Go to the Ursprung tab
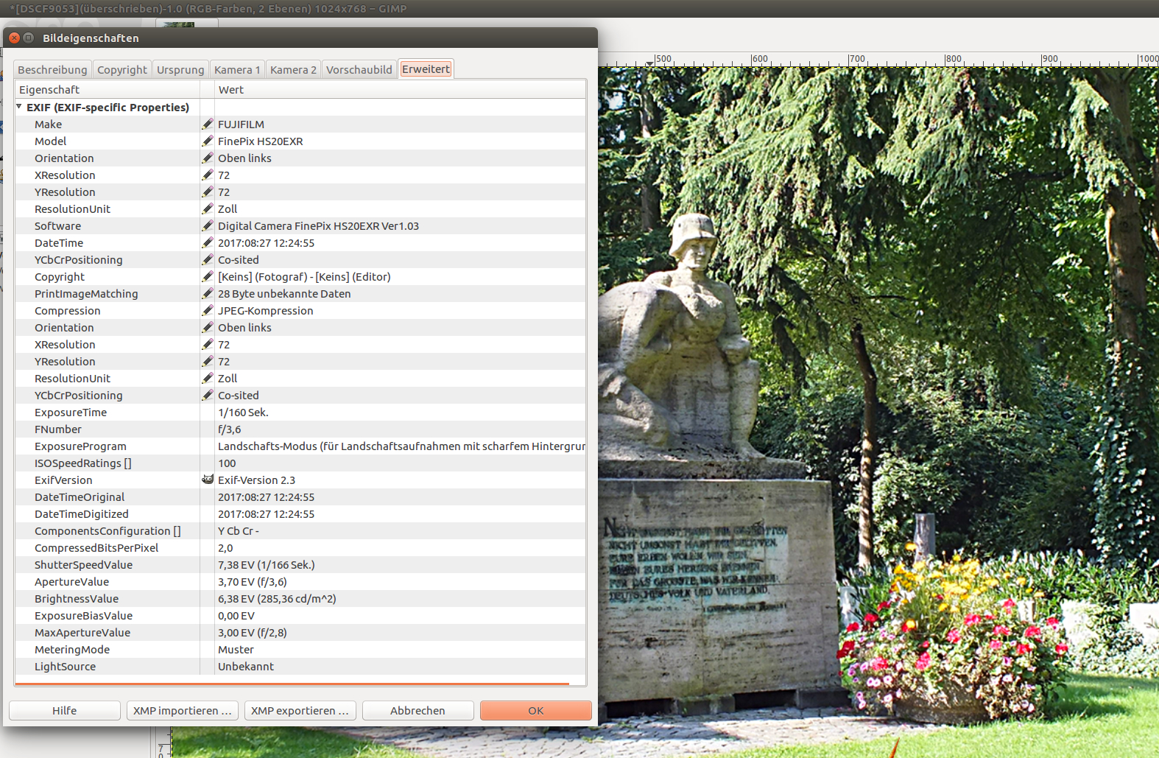This screenshot has width=1159, height=758. 180,69
